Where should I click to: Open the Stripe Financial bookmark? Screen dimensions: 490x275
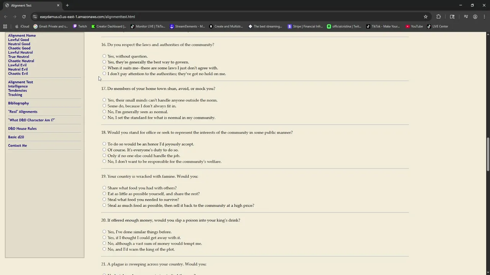[305, 26]
